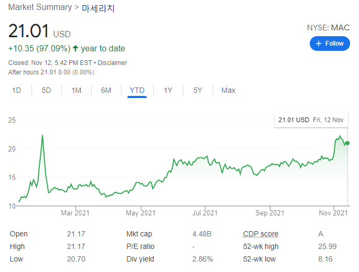Click the Jul 2021 axis label
Screen dimensions: 359x272
coord(205,213)
